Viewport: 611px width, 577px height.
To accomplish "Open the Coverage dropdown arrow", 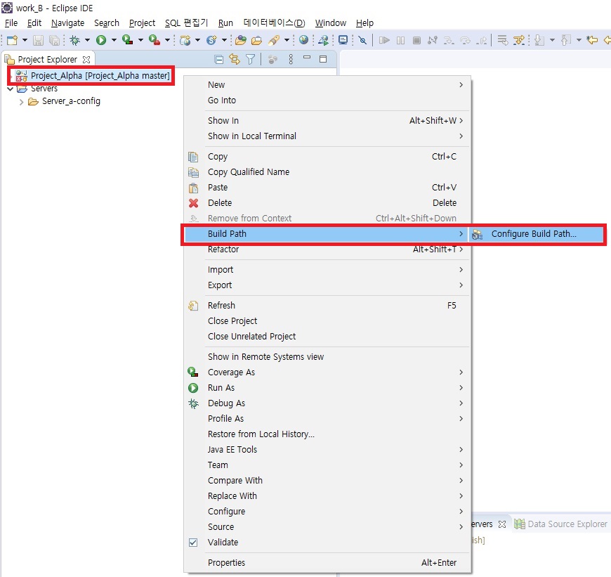I will pyautogui.click(x=140, y=40).
